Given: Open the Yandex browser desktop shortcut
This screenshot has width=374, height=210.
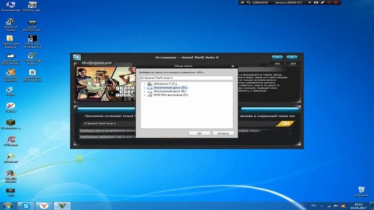Looking at the screenshot, I should coord(11,107).
